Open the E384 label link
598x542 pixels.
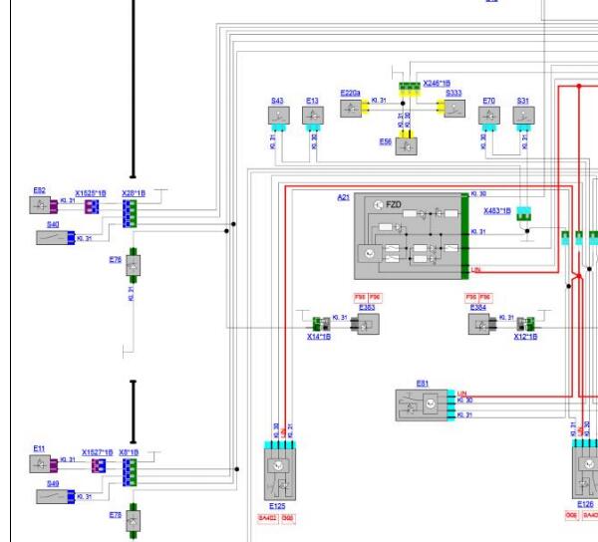(478, 307)
